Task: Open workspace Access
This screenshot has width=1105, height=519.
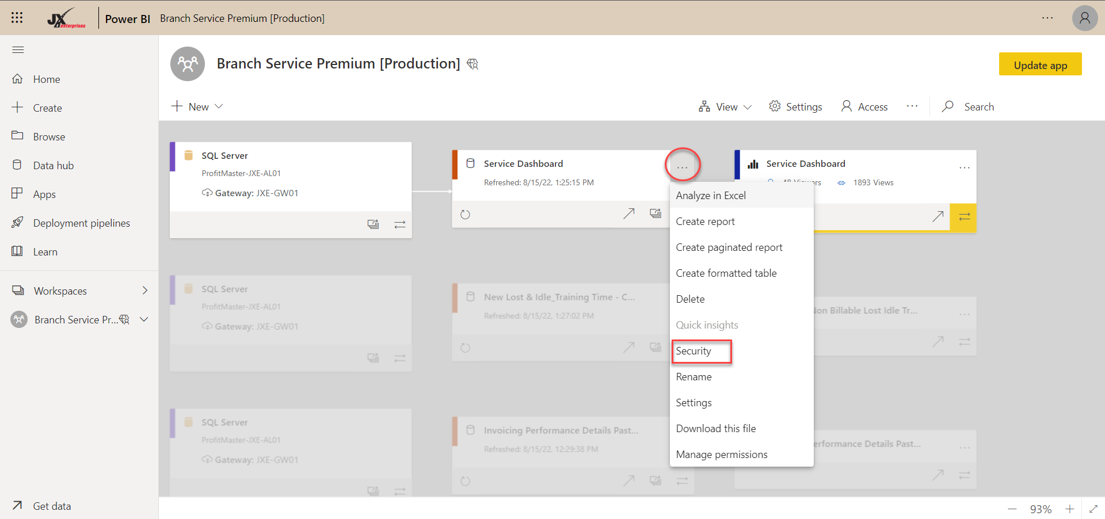Action: pyautogui.click(x=864, y=106)
